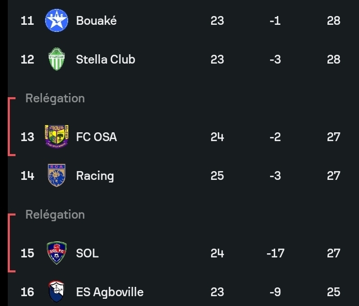This screenshot has width=359, height=306.
Task: Click rank number 16 beside ES Agboville
Action: tap(27, 292)
